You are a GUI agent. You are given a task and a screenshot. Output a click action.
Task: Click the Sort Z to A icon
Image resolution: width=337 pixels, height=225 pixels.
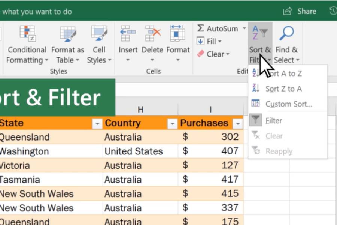tap(255, 88)
